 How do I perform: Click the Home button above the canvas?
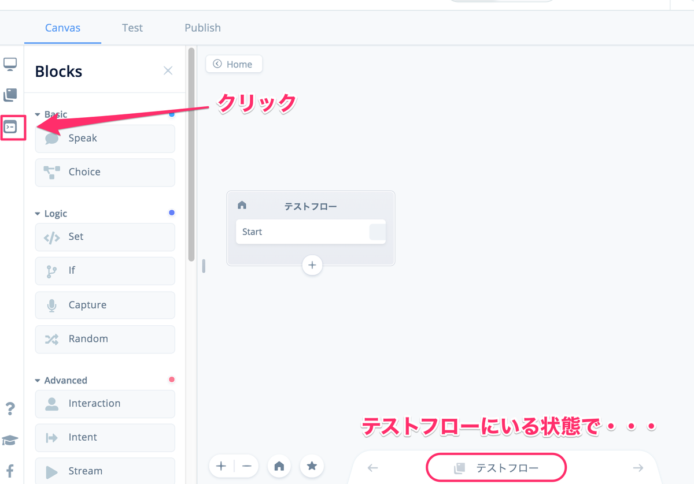[234, 64]
